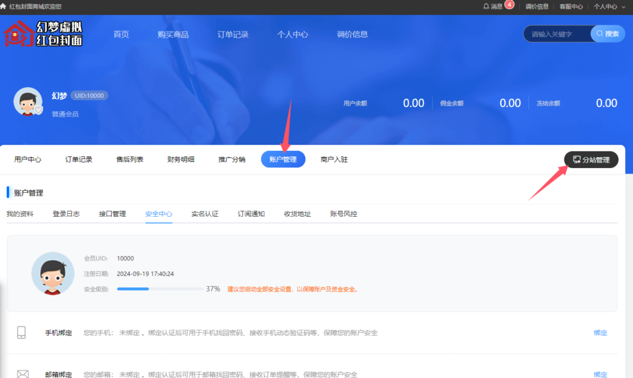Go to 首页 in main navigation
Image resolution: width=633 pixels, height=378 pixels.
[121, 35]
